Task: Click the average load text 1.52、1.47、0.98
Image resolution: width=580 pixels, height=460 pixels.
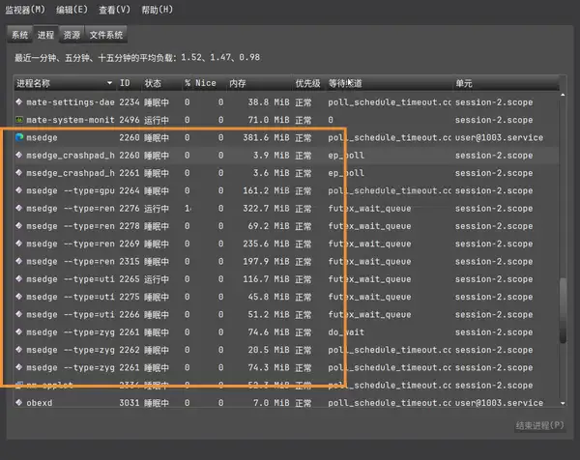Action: (220, 57)
